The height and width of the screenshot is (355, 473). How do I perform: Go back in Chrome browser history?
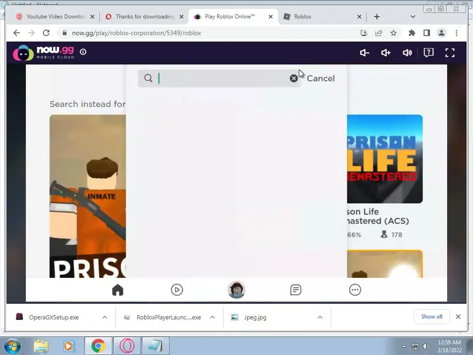coord(17,33)
